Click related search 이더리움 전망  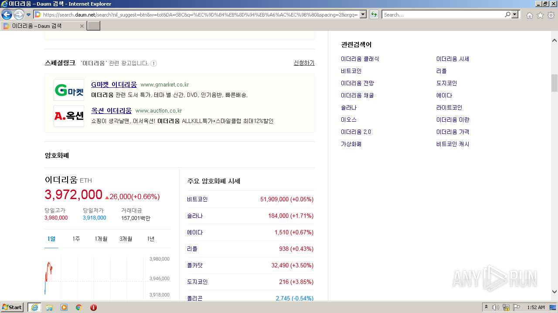357,83
